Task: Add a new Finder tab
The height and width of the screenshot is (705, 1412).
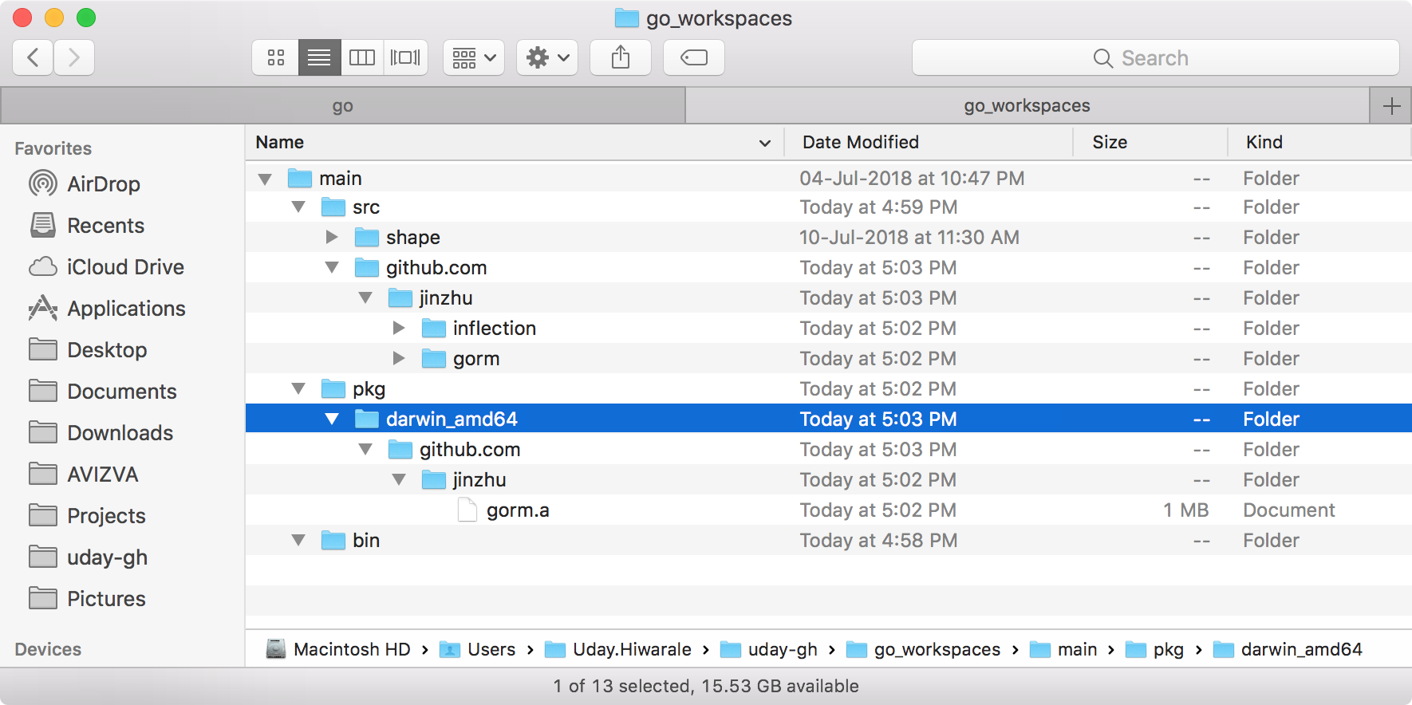Action: [x=1391, y=106]
